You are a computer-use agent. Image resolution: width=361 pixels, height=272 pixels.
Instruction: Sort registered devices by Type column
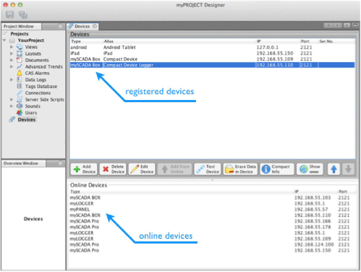86,41
